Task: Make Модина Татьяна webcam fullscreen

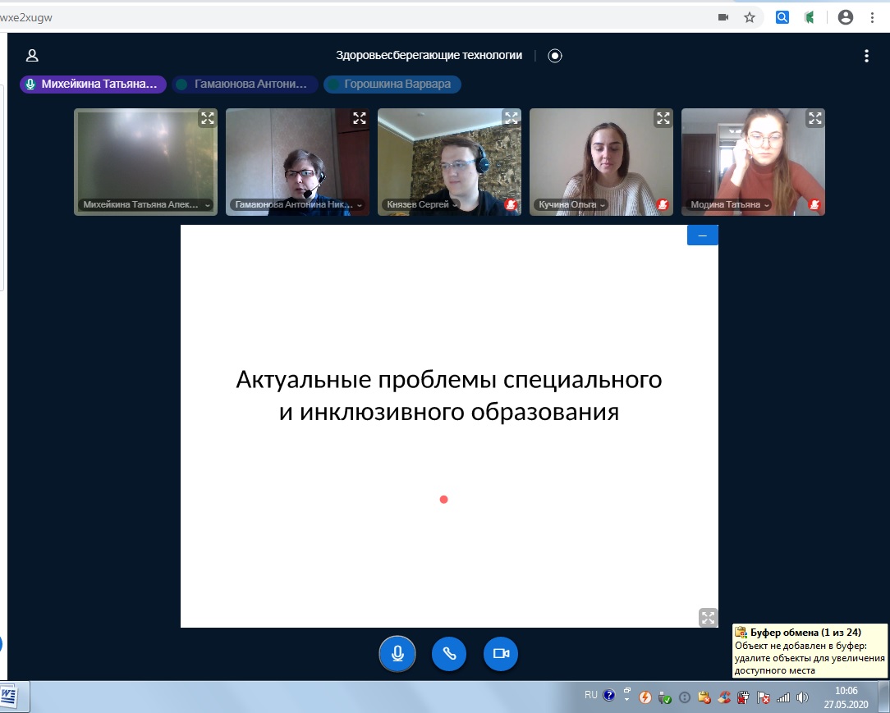Action: click(x=814, y=118)
